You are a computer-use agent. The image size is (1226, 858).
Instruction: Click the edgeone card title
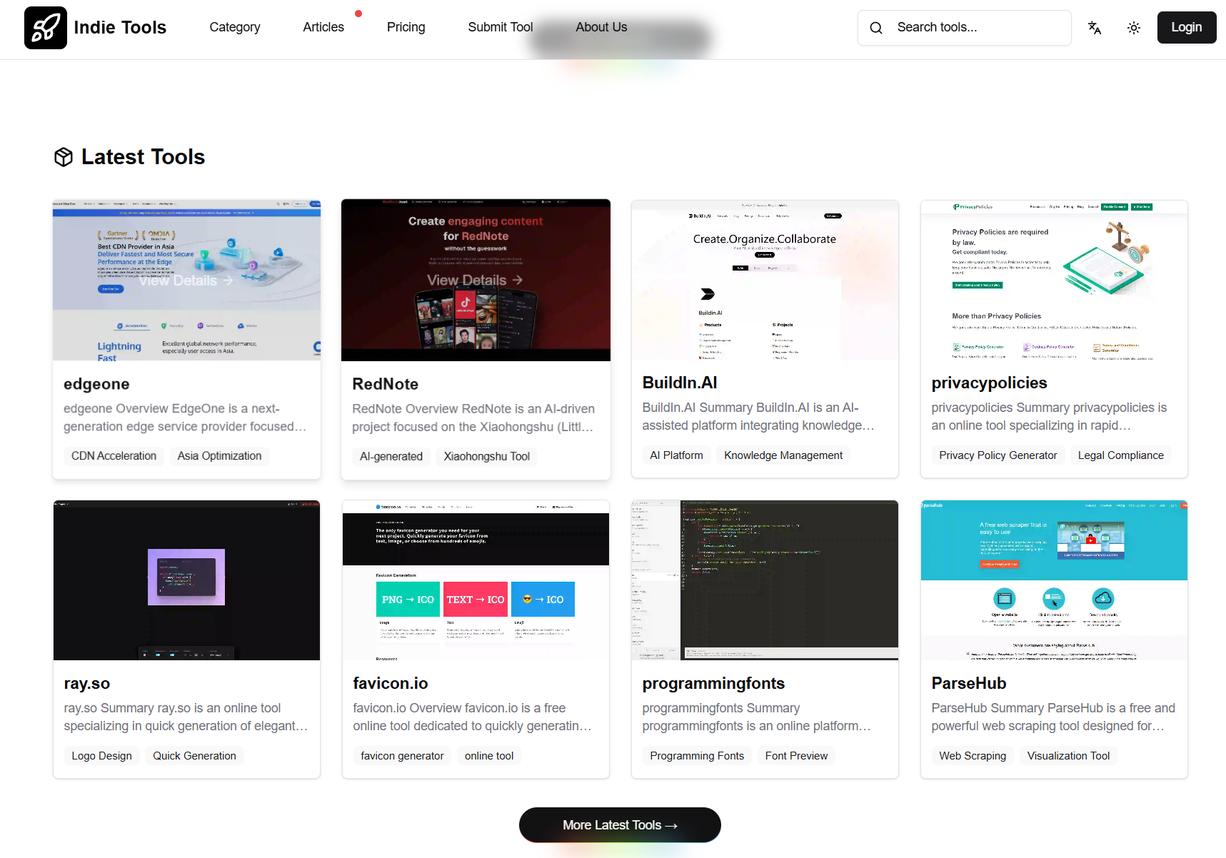point(96,384)
